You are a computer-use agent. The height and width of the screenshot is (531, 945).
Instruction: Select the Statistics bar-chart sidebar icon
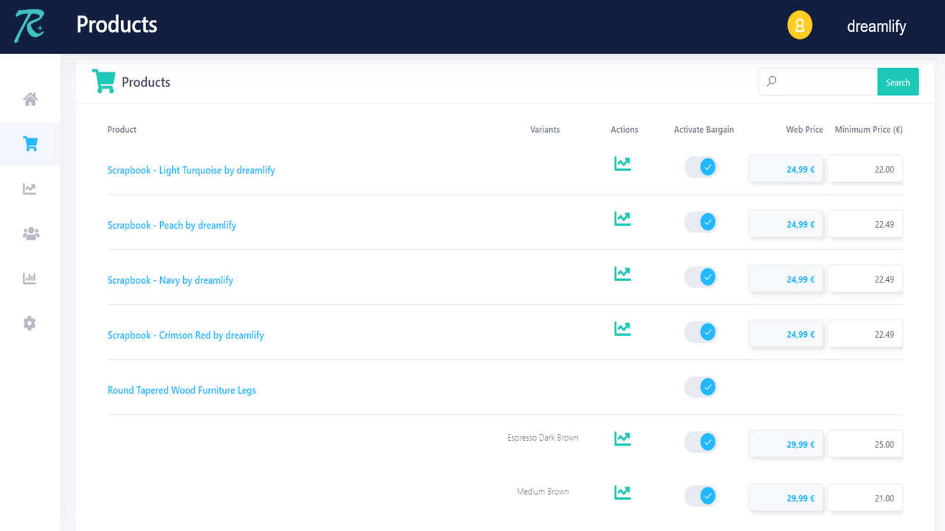click(30, 278)
